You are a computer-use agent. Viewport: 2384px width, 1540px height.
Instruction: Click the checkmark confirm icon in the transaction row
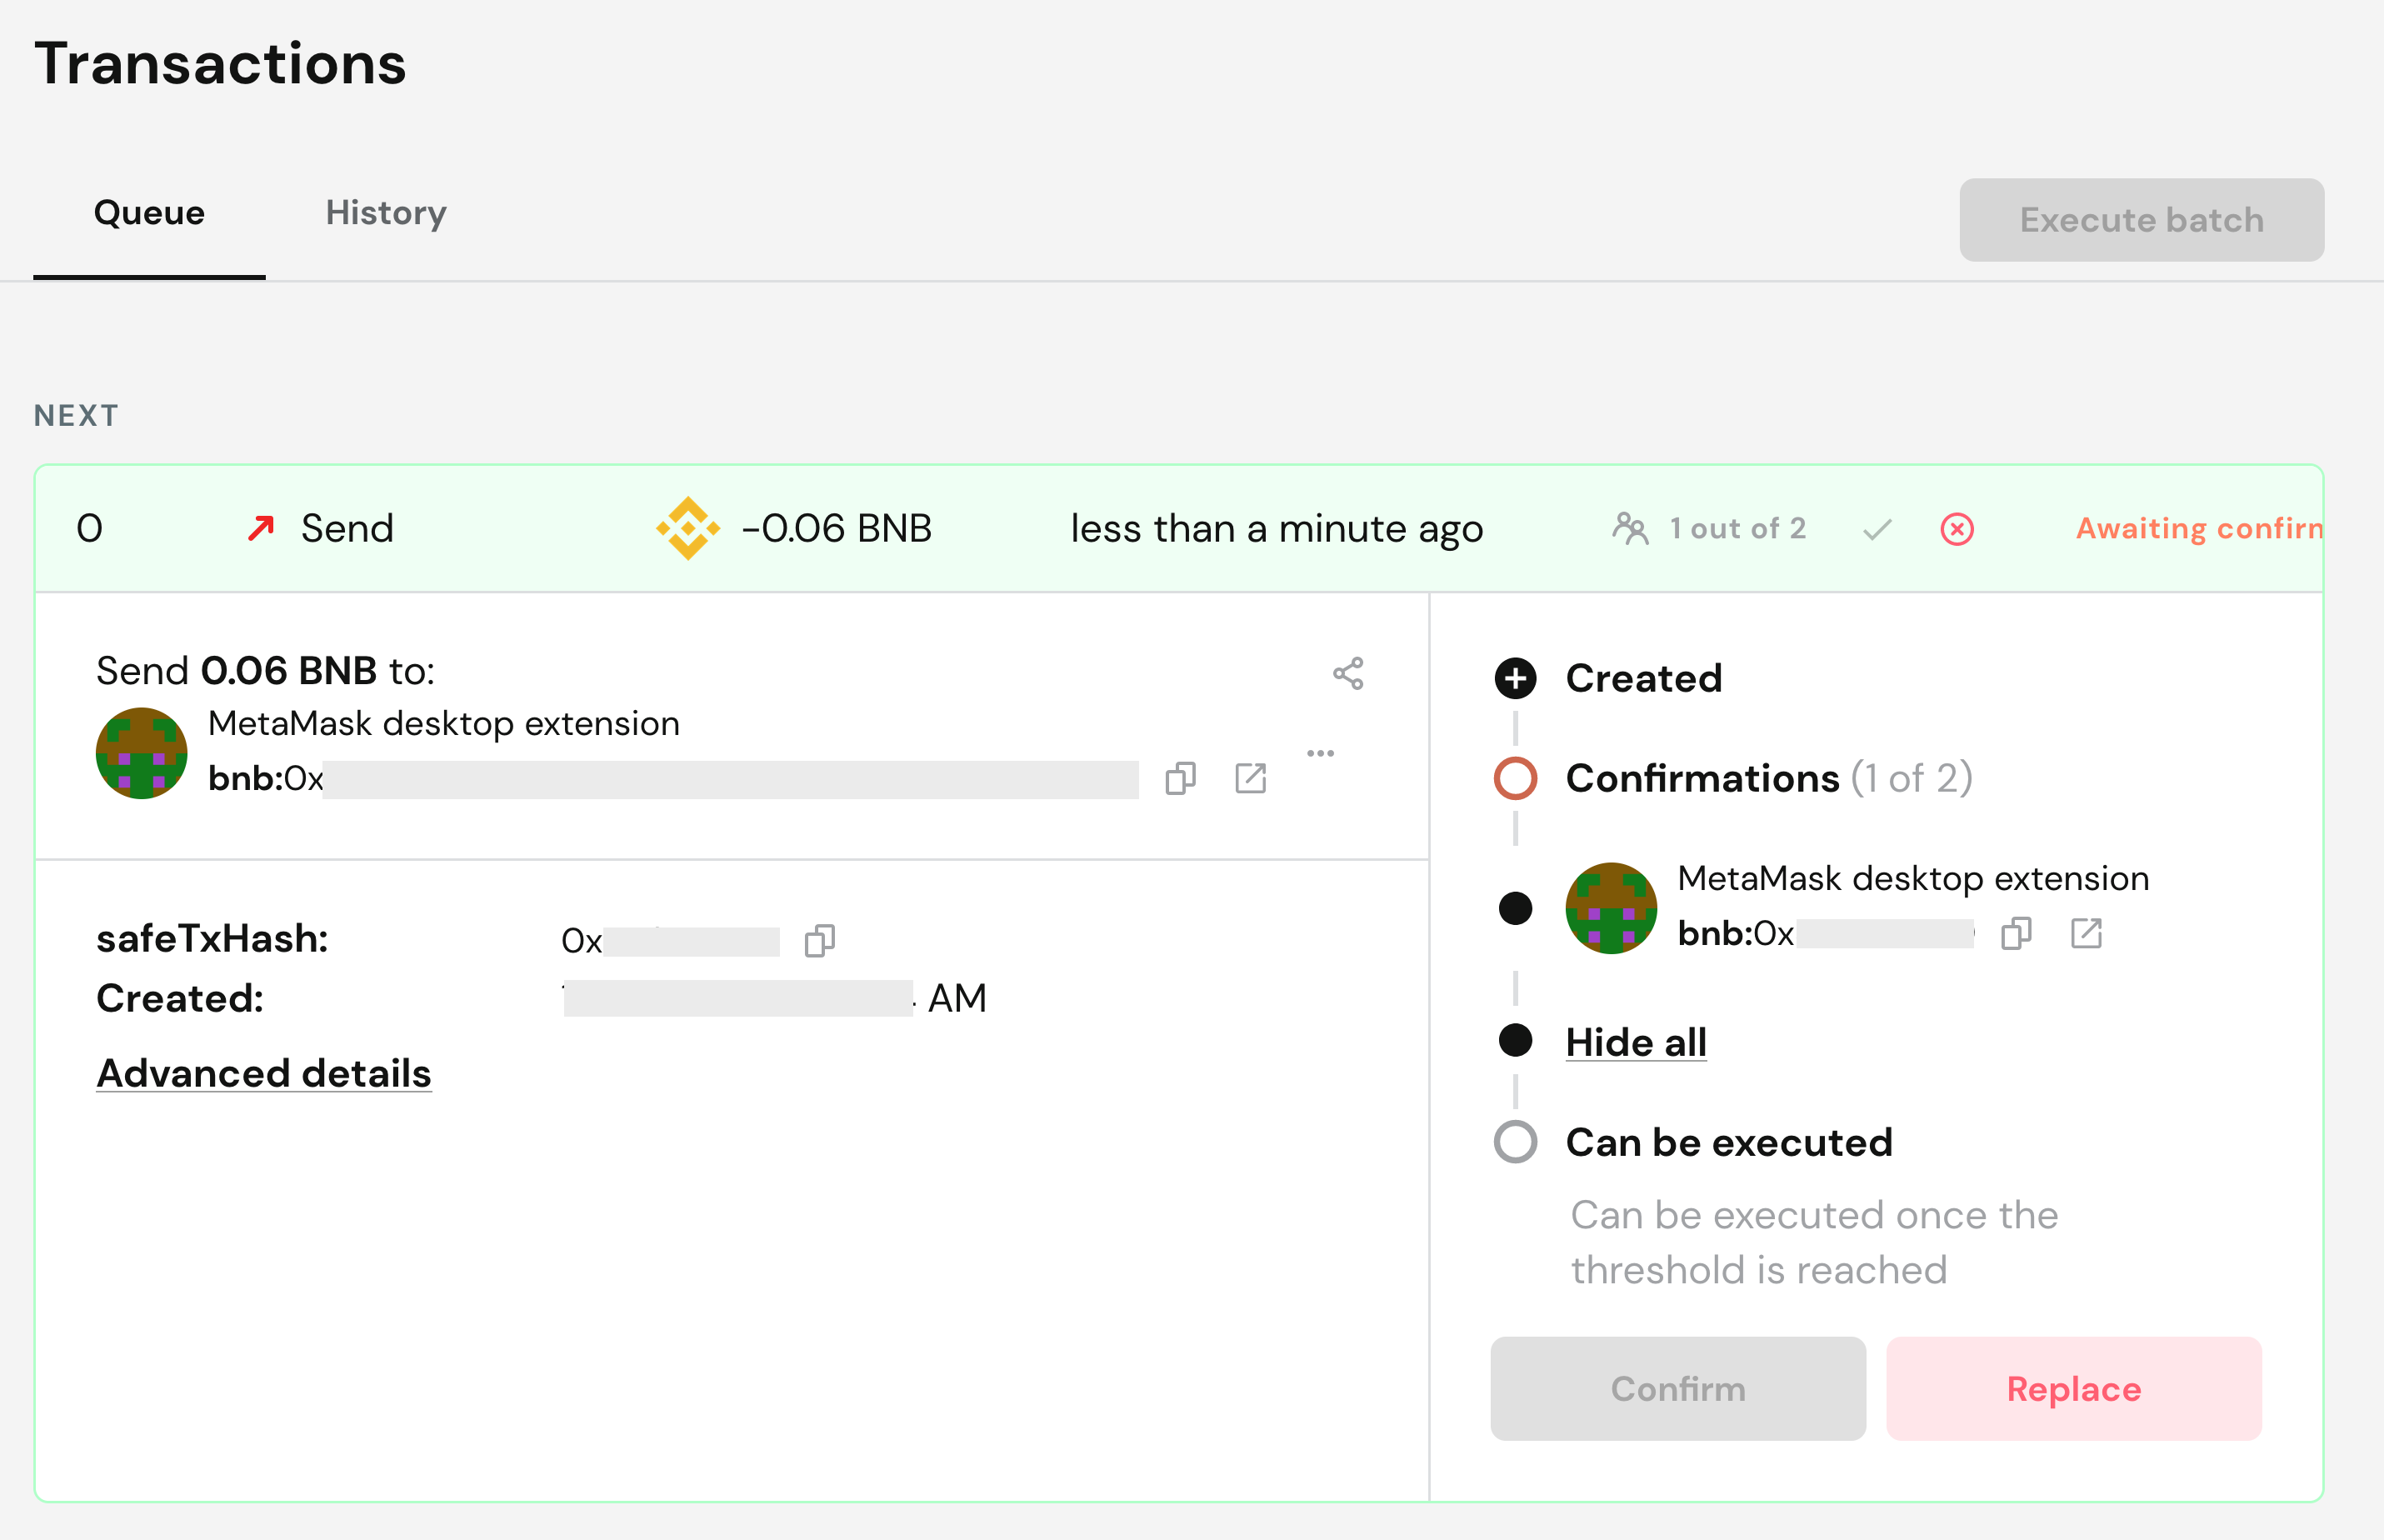click(x=1877, y=529)
